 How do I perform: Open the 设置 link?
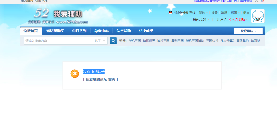click(x=215, y=13)
